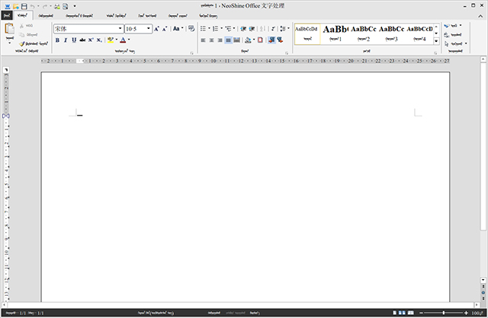Image resolution: width=488 pixels, height=318 pixels.
Task: Toggle Bold formatting
Action: 57,40
